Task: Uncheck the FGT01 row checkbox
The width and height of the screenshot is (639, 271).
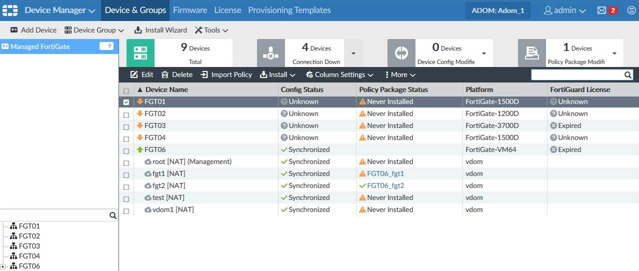Action: (x=126, y=102)
